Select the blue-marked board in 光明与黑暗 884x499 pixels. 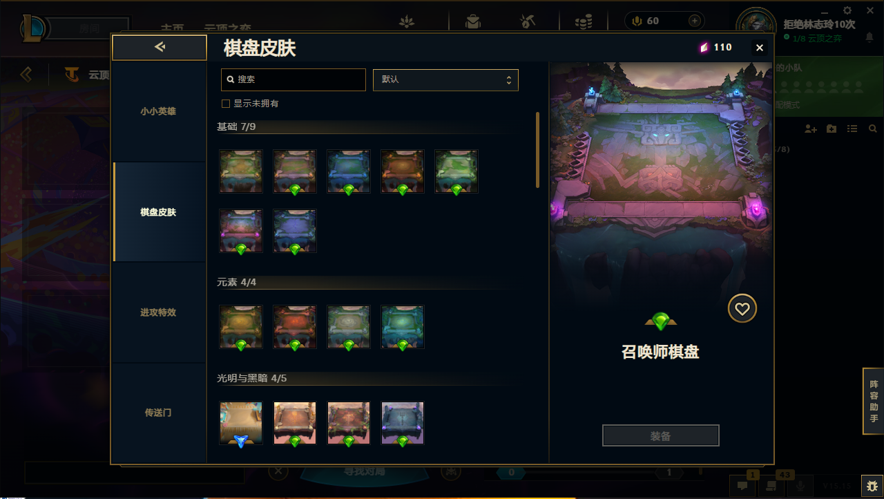[241, 423]
